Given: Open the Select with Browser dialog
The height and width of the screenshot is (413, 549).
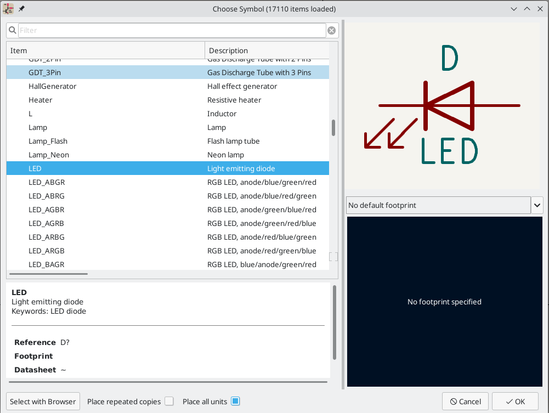Looking at the screenshot, I should point(43,401).
